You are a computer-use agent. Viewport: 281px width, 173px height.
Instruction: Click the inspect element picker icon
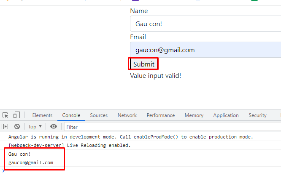point(5,115)
